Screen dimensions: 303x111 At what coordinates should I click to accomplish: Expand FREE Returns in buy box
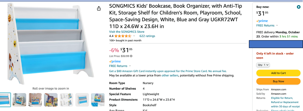point(267,25)
